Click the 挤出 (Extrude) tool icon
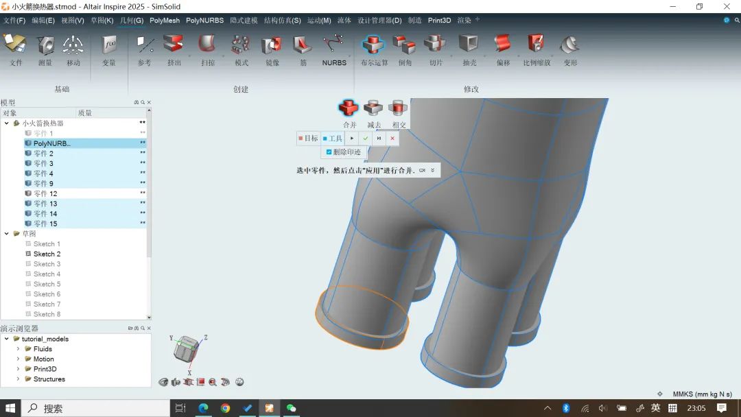Viewport: 741px width, 417px height. (x=174, y=46)
